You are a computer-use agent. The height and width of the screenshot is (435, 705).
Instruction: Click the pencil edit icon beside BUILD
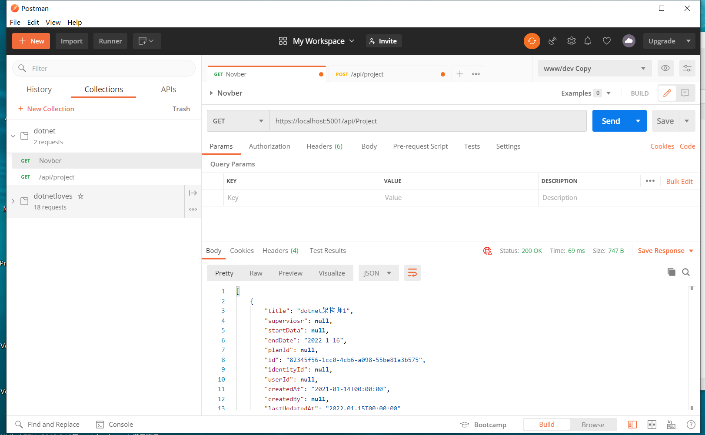coord(667,93)
